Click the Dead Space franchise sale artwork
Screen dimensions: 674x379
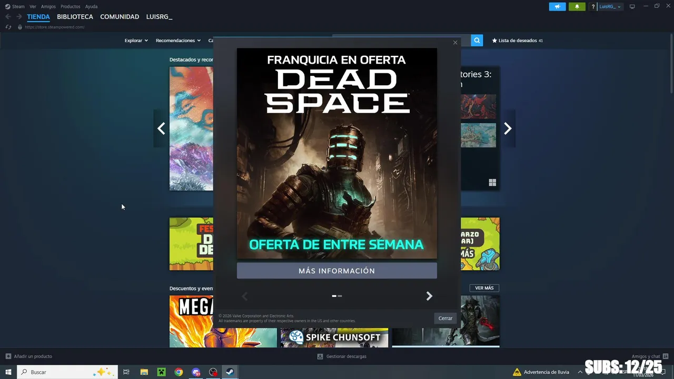(337, 153)
